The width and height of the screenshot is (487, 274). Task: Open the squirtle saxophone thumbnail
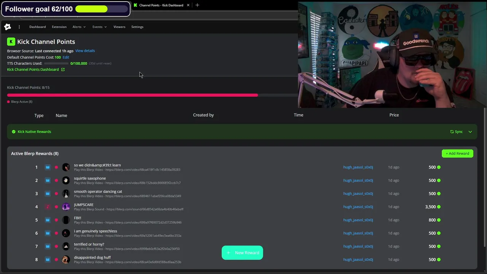click(66, 180)
